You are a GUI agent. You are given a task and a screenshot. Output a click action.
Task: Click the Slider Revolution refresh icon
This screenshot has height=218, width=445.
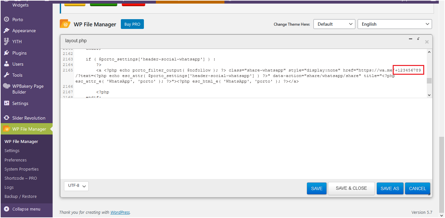6,118
